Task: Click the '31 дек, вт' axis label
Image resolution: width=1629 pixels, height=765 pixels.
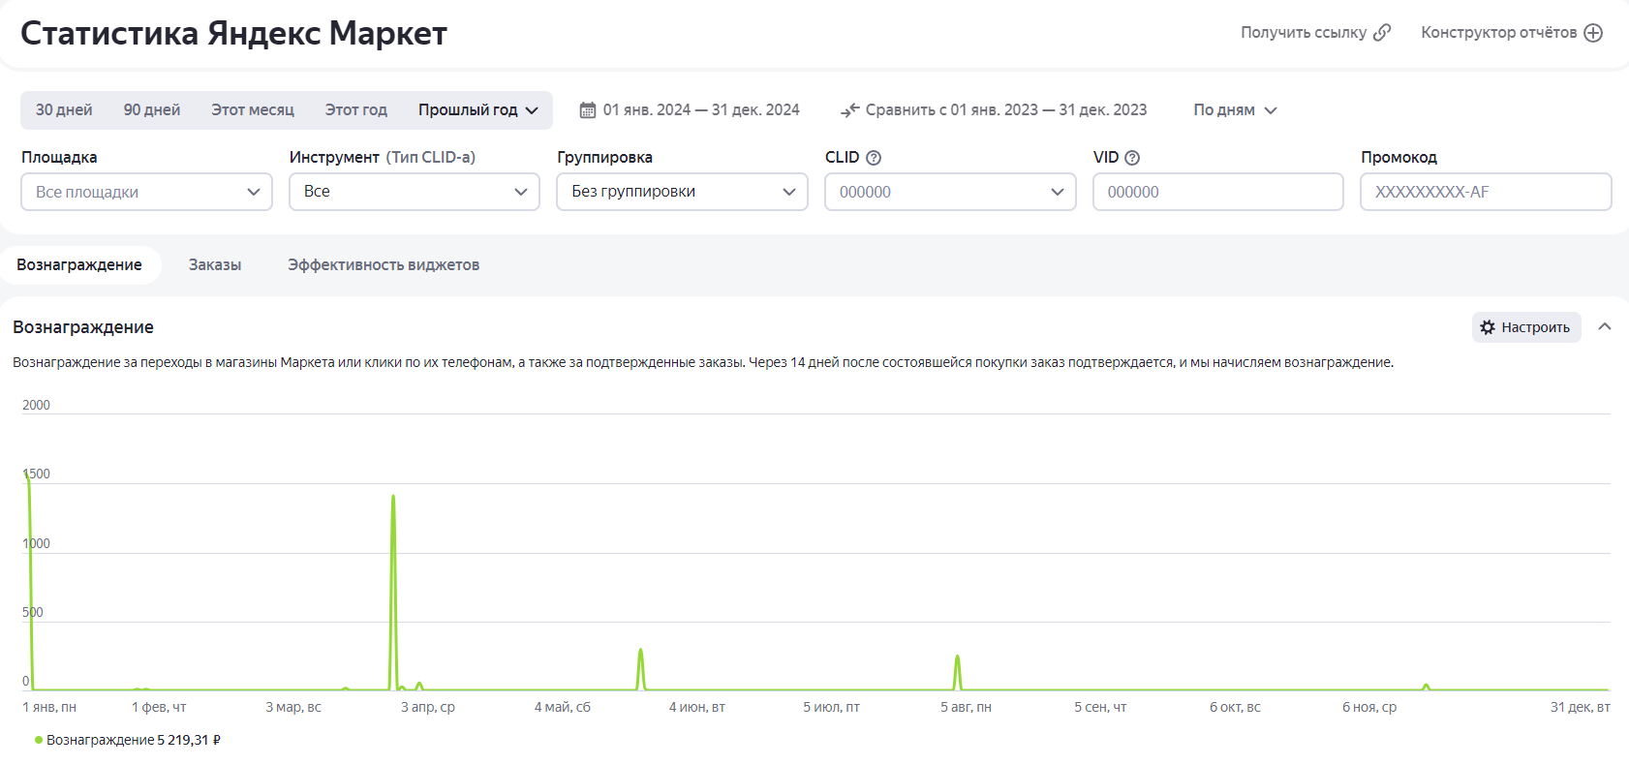Action: point(1580,708)
